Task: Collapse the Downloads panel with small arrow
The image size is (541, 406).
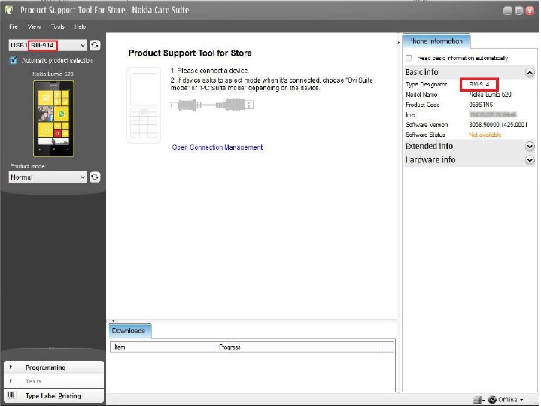Action: click(x=113, y=321)
